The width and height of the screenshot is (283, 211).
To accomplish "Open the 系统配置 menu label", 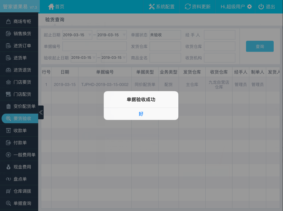I will coord(165,7).
